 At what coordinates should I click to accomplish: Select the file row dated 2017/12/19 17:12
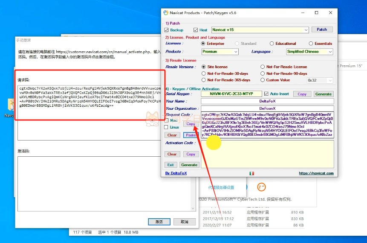(x=253, y=219)
